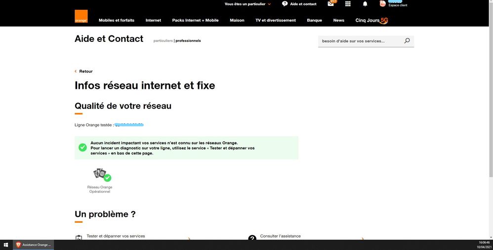The image size is (493, 250).
Task: Click the Aide et contact link
Action: click(303, 4)
